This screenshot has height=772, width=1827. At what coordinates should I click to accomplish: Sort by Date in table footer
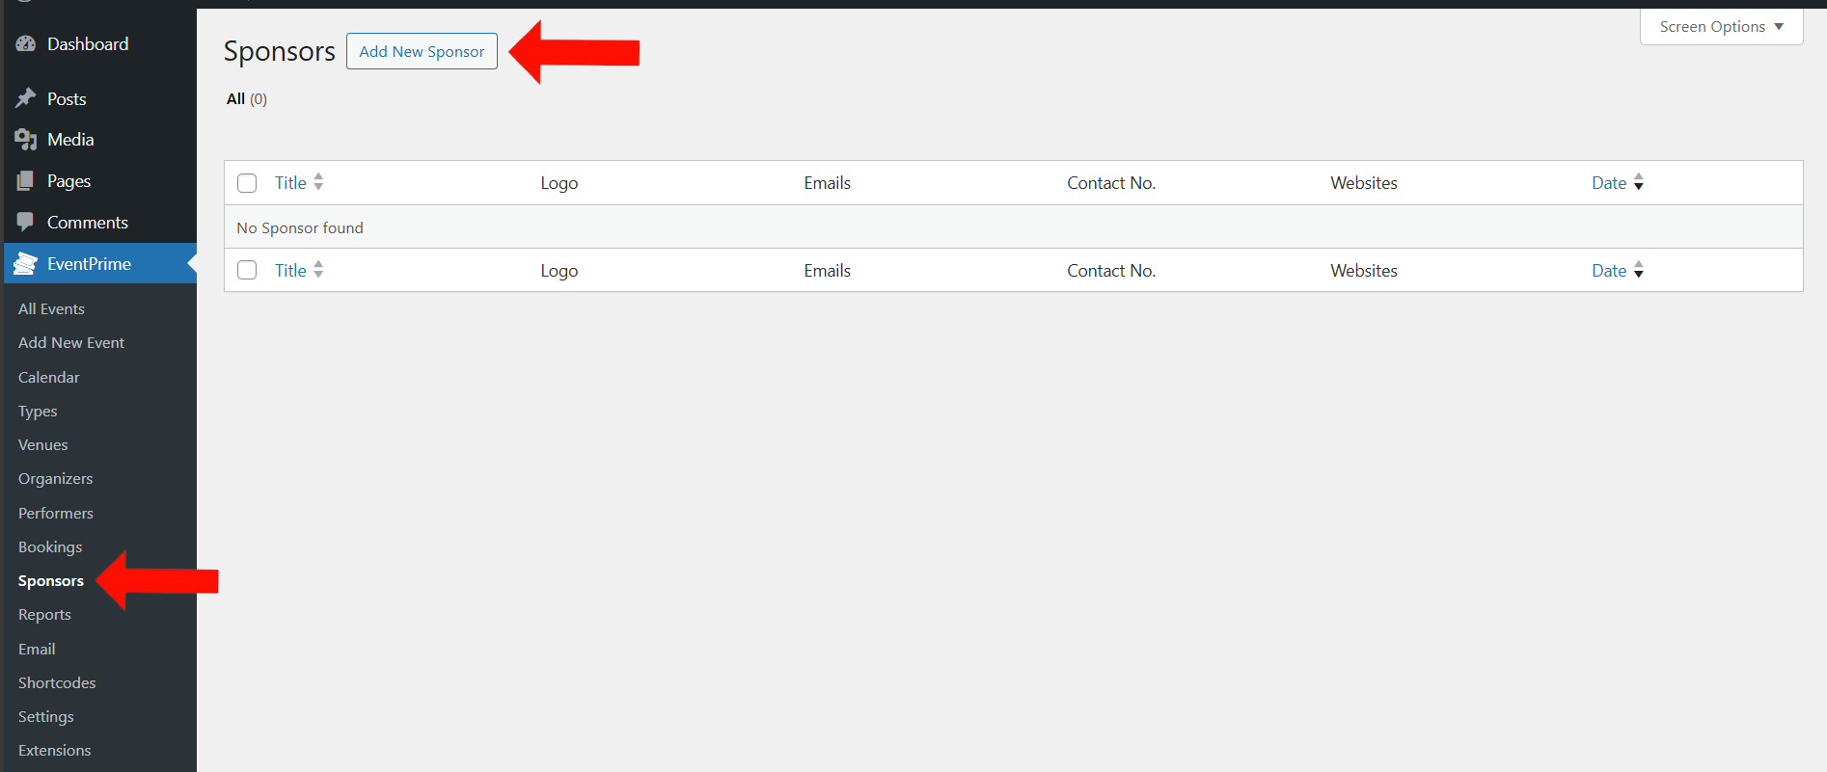[1609, 270]
